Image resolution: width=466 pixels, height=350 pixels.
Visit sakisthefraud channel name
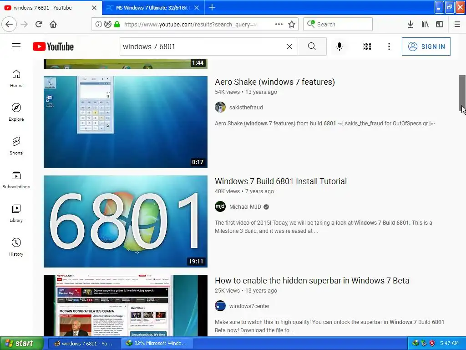pos(246,108)
